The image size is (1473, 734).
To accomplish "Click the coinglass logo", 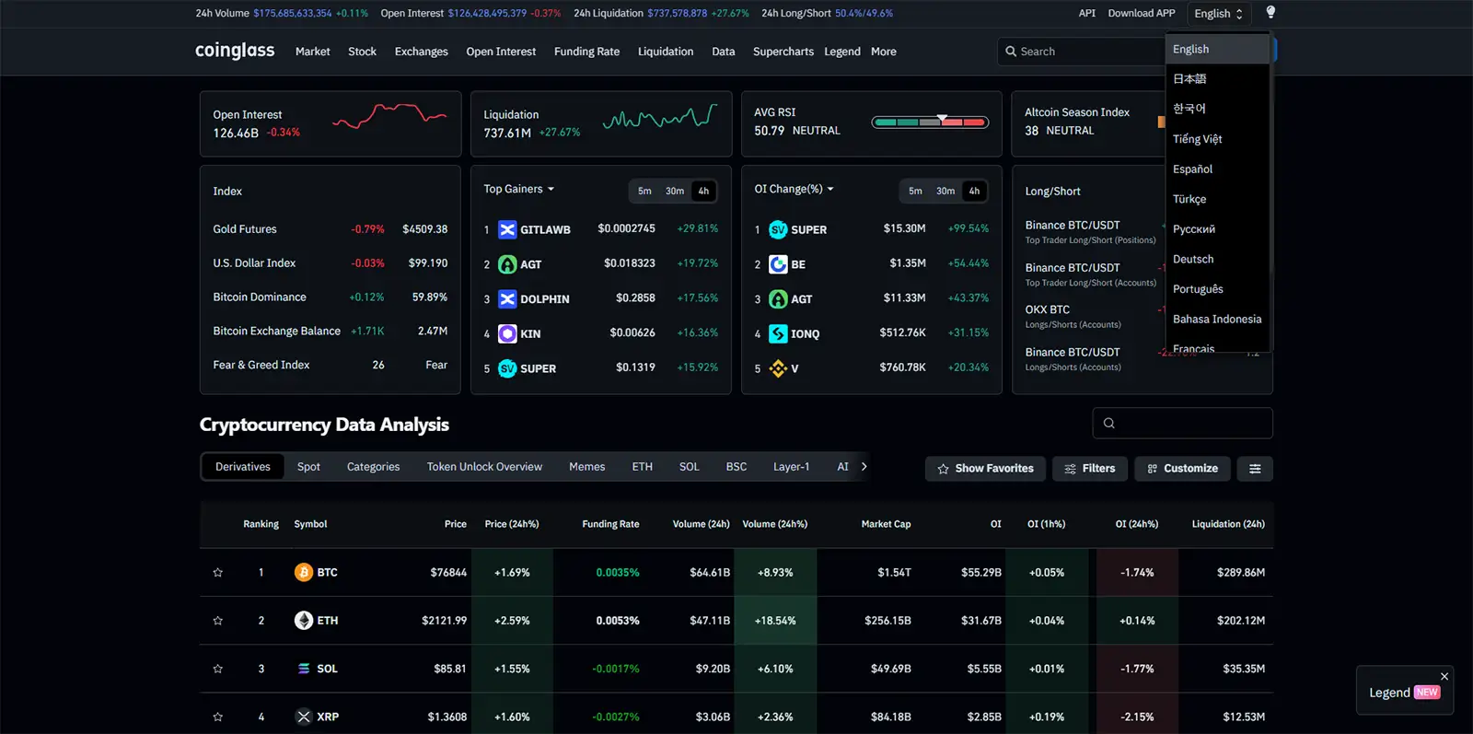I will point(235,51).
